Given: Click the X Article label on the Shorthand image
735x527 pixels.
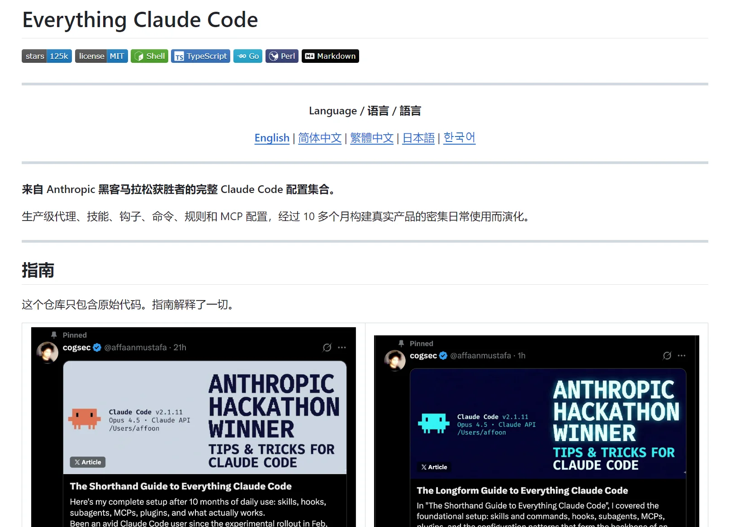Looking at the screenshot, I should pos(87,462).
